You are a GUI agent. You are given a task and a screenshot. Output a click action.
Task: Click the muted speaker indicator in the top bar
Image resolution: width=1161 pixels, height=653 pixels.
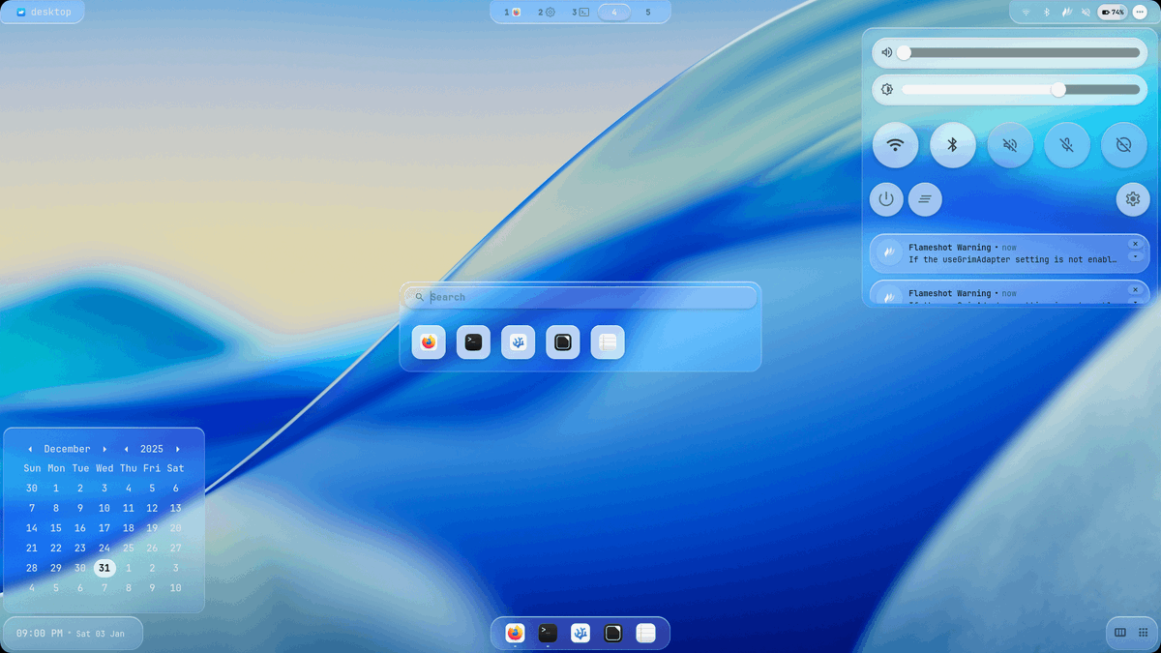point(1086,13)
